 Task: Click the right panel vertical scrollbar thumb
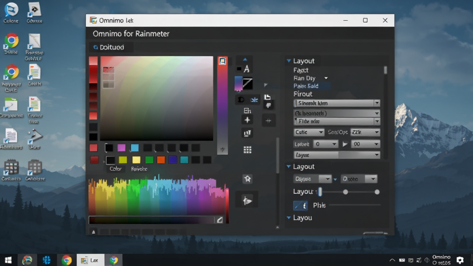point(385,70)
